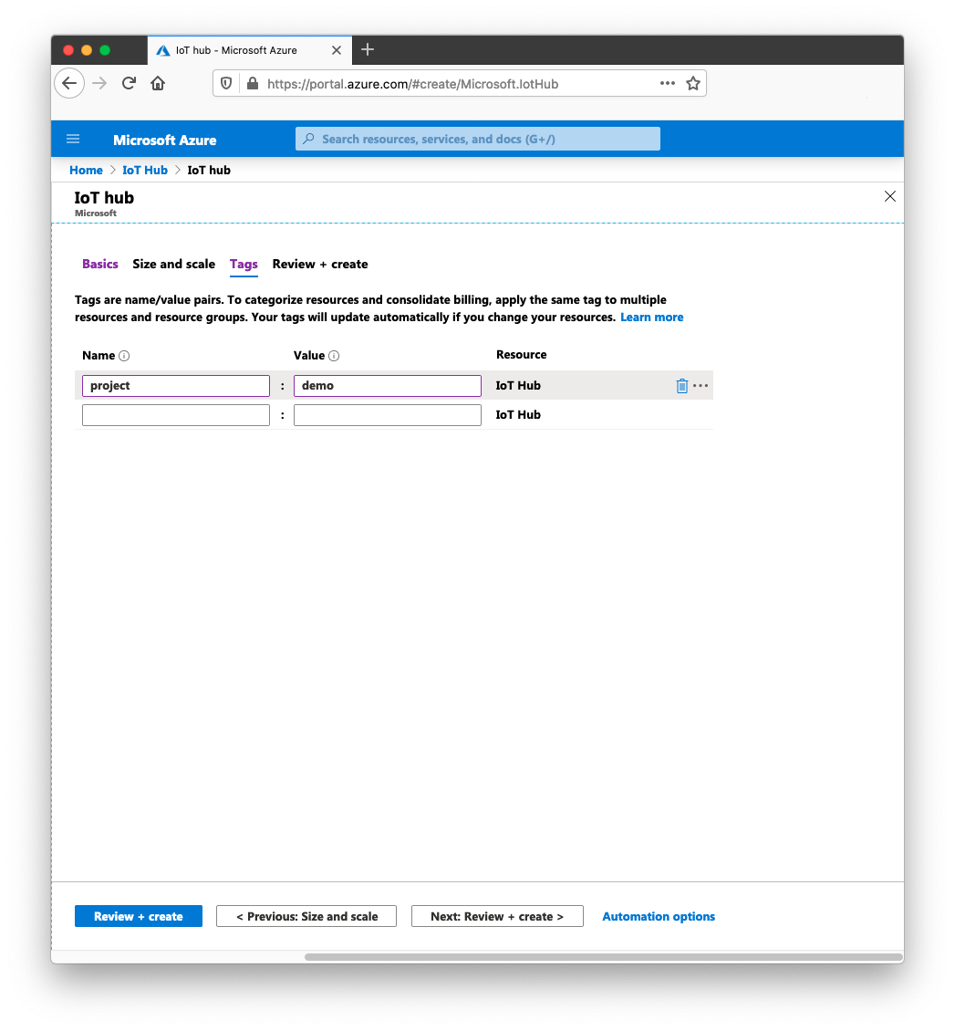Click the Value column header label
Image resolution: width=955 pixels, height=1031 pixels.
309,355
